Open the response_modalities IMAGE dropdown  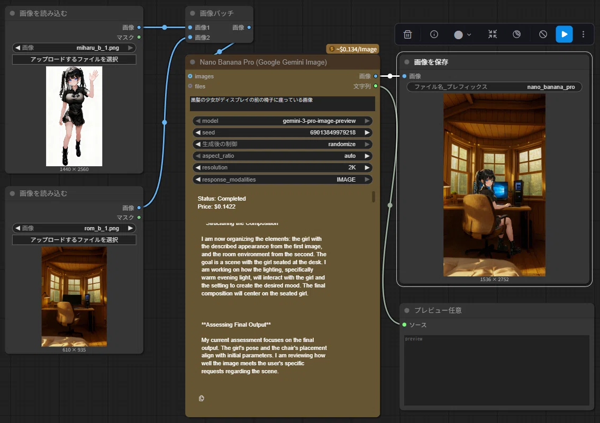pyautogui.click(x=283, y=179)
